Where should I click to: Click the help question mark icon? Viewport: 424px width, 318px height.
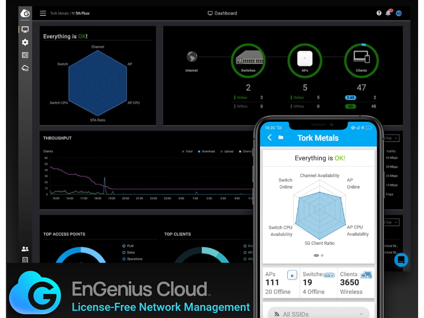point(379,13)
